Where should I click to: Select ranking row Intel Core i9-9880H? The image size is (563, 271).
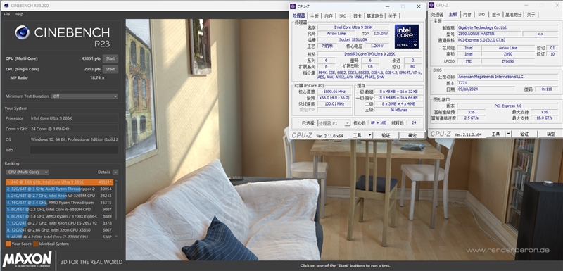60,209
